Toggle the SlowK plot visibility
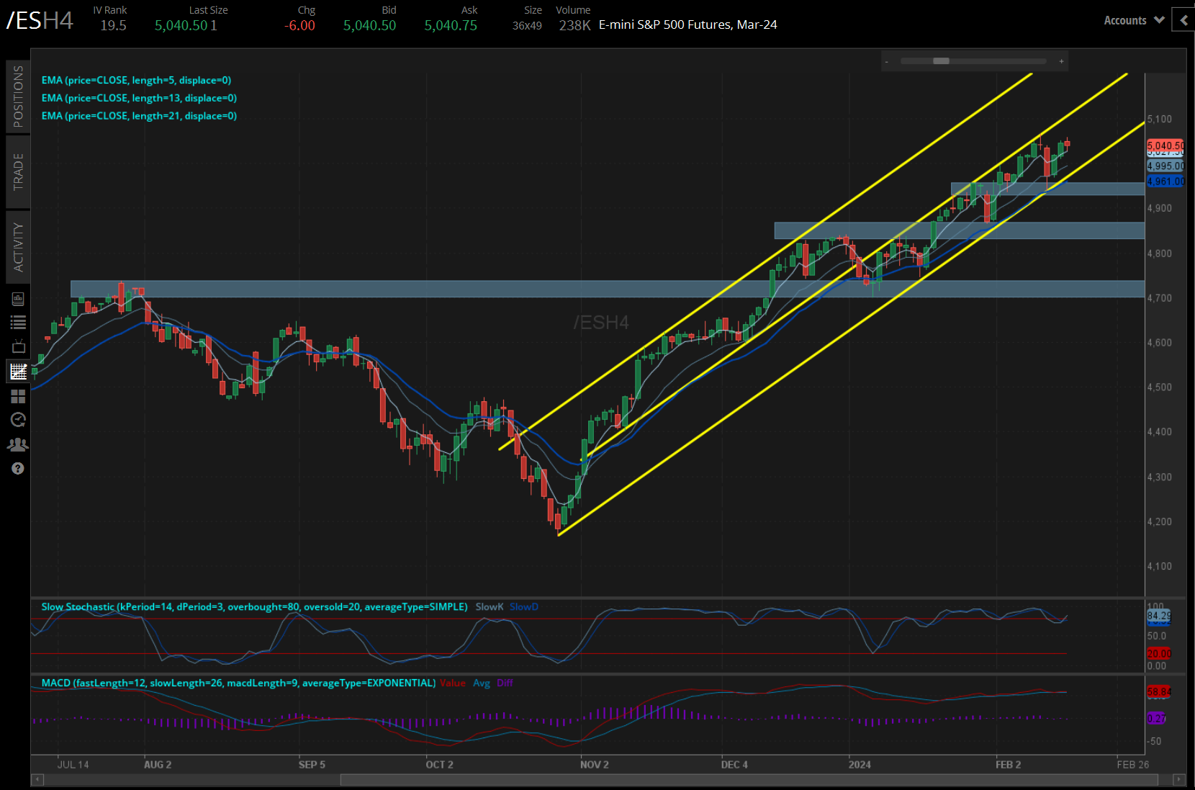Screen dimensions: 1195x790 click(489, 607)
